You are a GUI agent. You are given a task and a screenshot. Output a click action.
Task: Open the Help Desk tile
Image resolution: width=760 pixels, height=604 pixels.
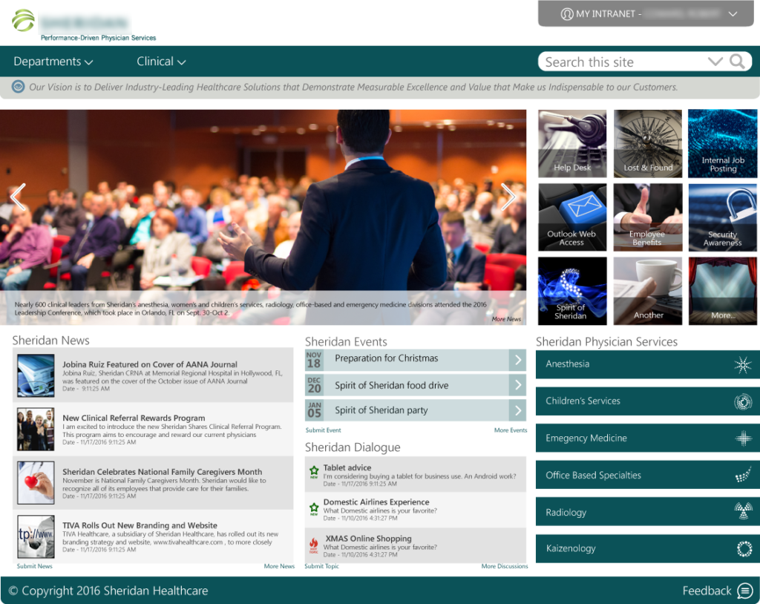[572, 143]
